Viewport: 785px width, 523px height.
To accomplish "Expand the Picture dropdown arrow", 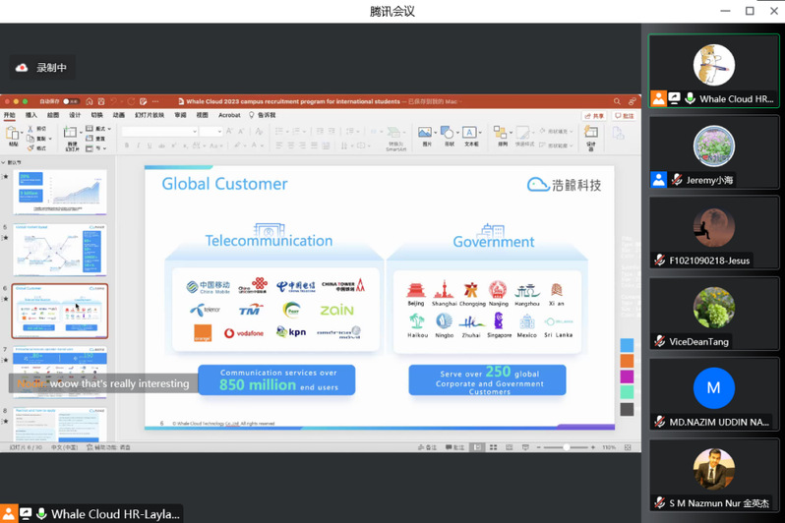I will 435,133.
